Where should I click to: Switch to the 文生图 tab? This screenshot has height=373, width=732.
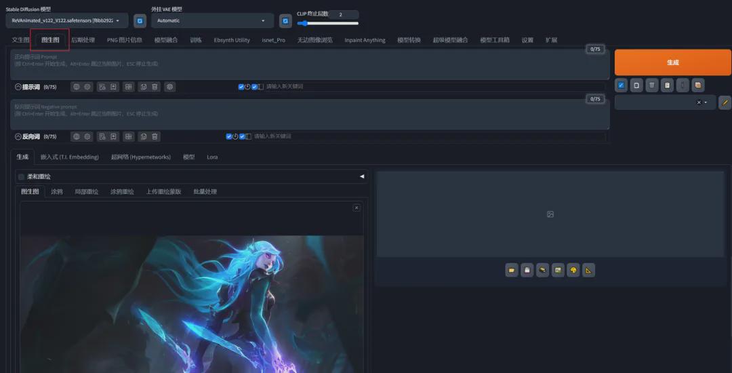pos(20,40)
